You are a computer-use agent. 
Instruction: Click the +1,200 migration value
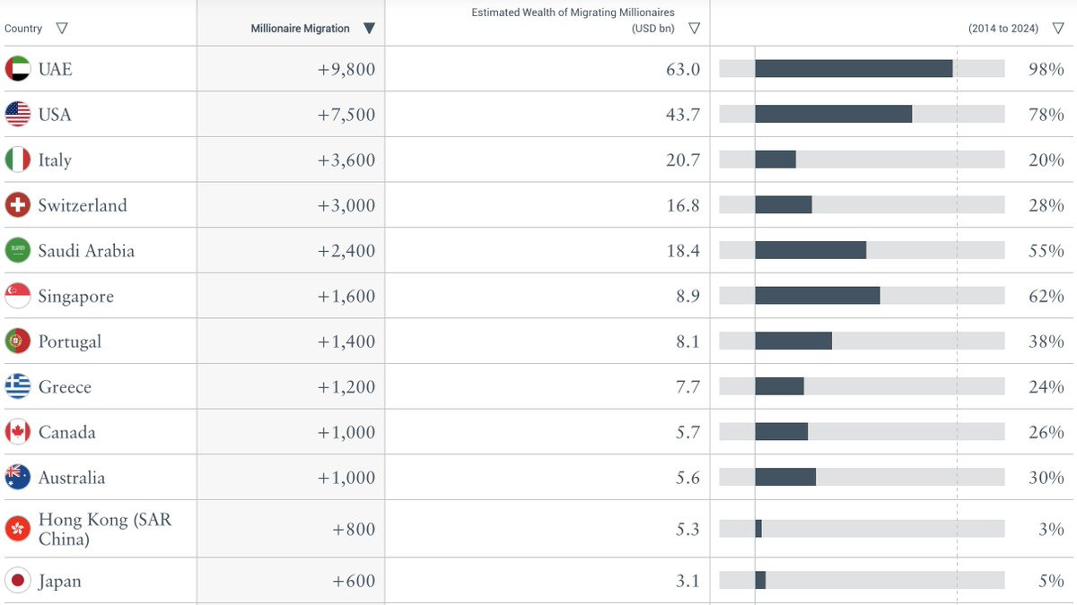[x=346, y=387]
